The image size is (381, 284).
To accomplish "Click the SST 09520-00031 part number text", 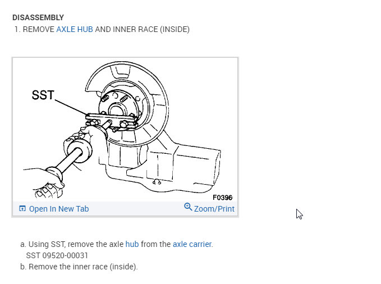I will click(x=57, y=255).
